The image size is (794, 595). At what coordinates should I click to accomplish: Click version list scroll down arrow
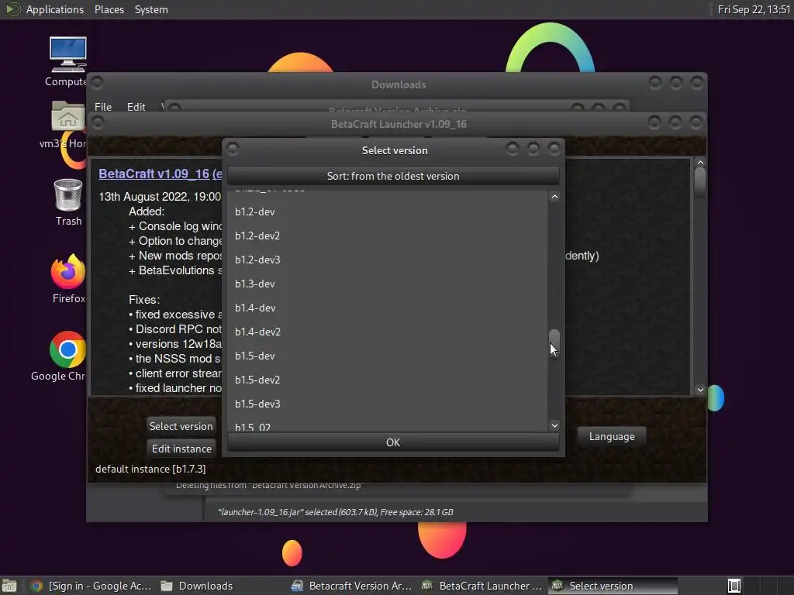click(x=554, y=425)
